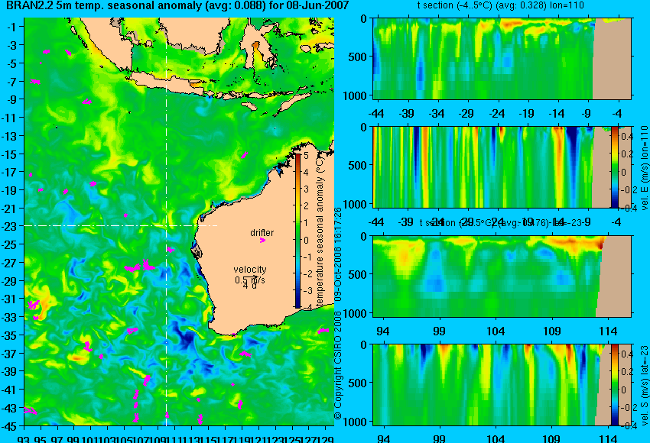The width and height of the screenshot is (650, 443).
Task: Click the '-4' value on temperature color bar
Action: coord(307,307)
